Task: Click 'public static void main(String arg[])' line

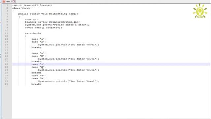Action: coord(48,14)
